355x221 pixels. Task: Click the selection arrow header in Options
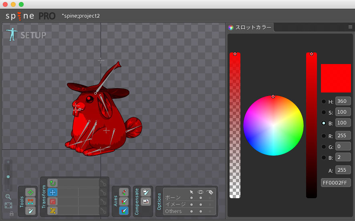[x=192, y=192]
